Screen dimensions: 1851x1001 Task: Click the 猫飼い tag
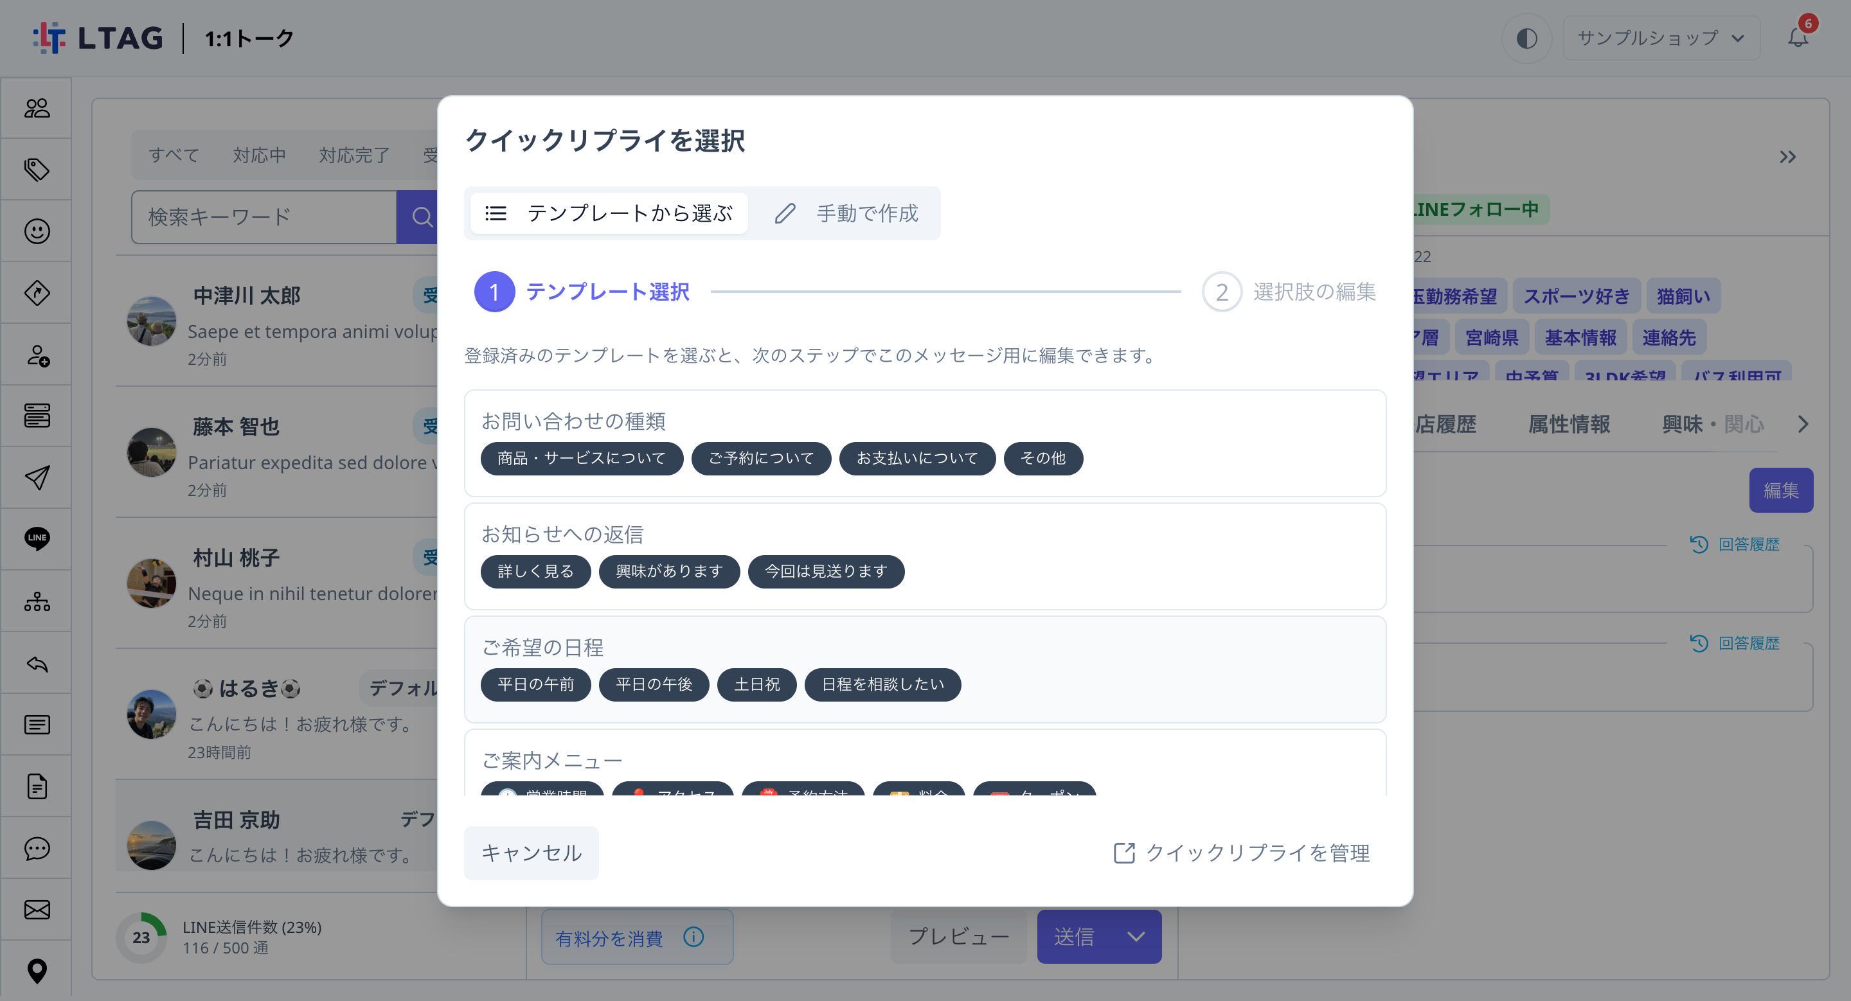point(1683,296)
